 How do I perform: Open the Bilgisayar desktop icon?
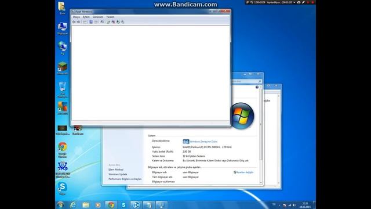[x=62, y=28]
